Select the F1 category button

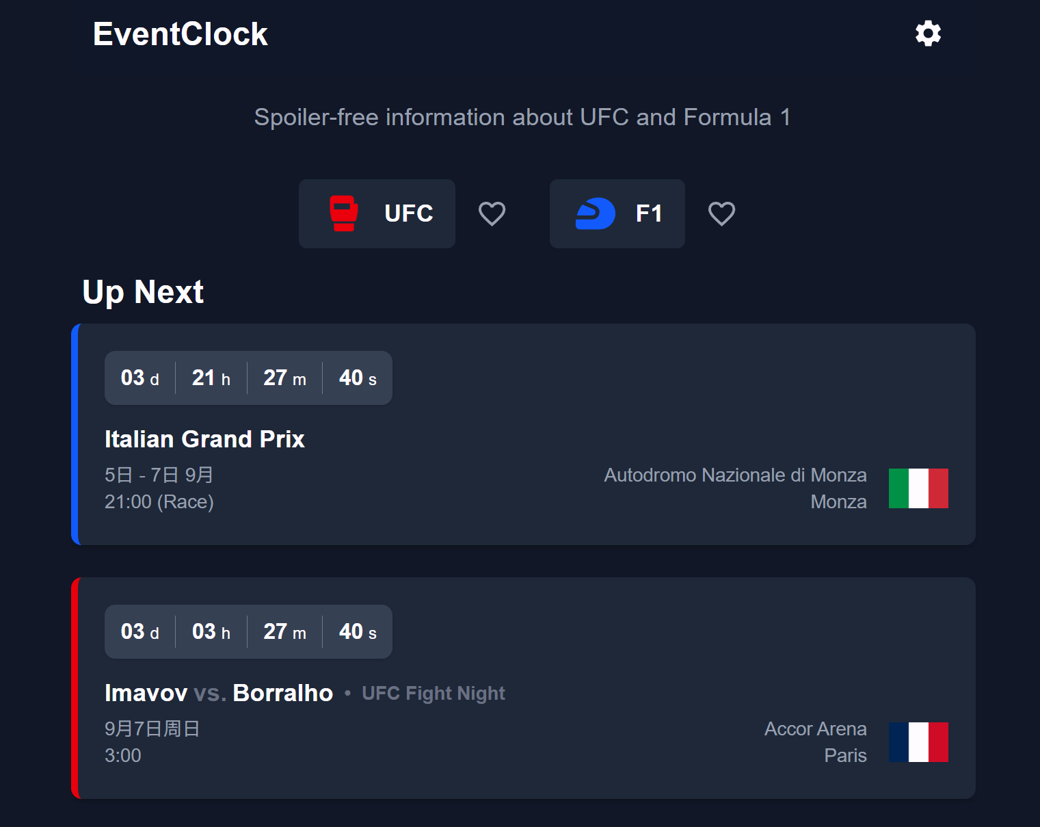pyautogui.click(x=617, y=213)
